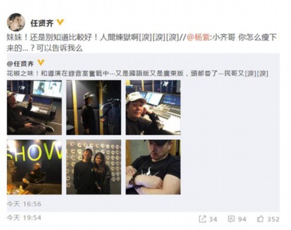Like the post with thumbs-up icon
This screenshot has height=230, width=291.
[x=260, y=219]
